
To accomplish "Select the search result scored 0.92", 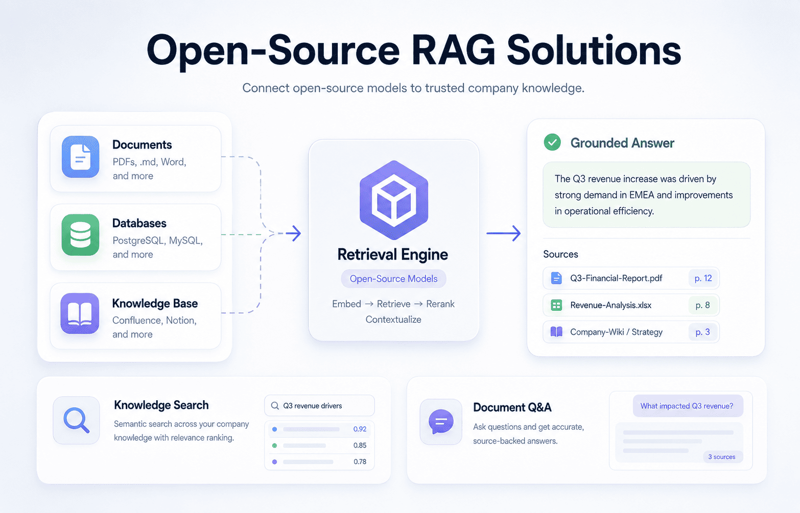I will [x=319, y=429].
